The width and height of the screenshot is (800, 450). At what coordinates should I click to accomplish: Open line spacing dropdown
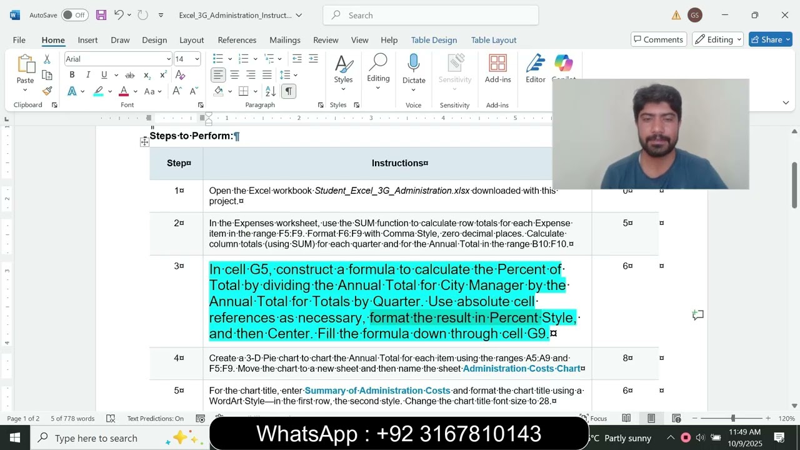tap(288, 75)
